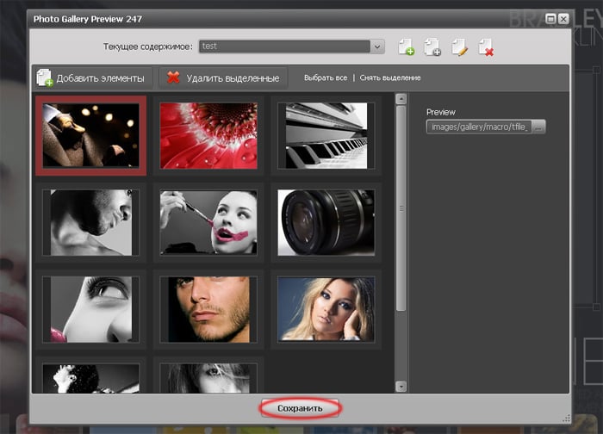Select the piano keys thumbnail
Image resolution: width=603 pixels, height=434 pixels.
326,135
